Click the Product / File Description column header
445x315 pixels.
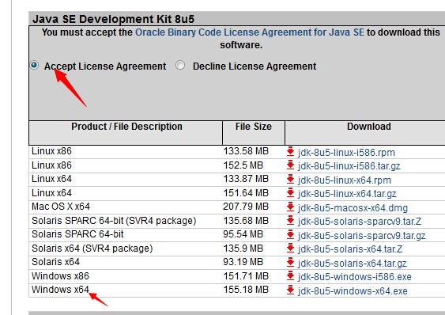pyautogui.click(x=126, y=127)
